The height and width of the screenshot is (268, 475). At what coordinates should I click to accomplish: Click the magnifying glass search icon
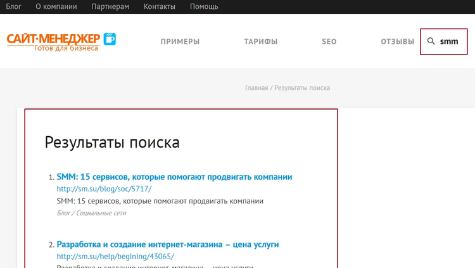[431, 41]
